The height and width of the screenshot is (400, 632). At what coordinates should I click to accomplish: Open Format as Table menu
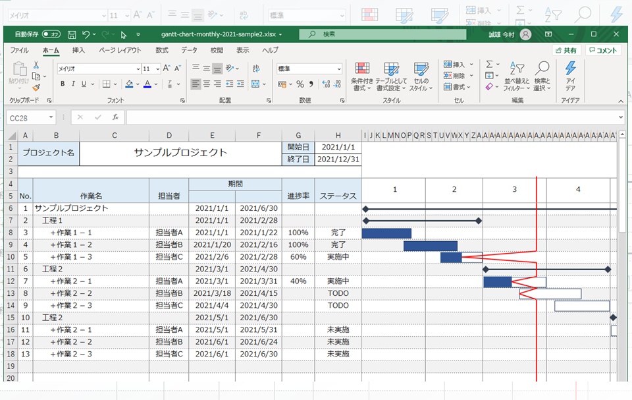[x=391, y=76]
